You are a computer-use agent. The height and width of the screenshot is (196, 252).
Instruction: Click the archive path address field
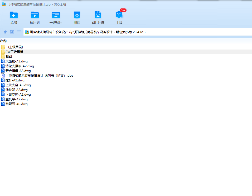138,32
